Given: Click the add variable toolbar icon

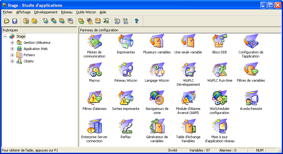Looking at the screenshot, I should point(26,21).
